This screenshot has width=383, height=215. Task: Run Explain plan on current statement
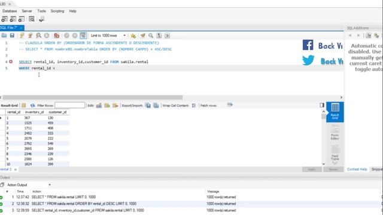pyautogui.click(x=38, y=36)
